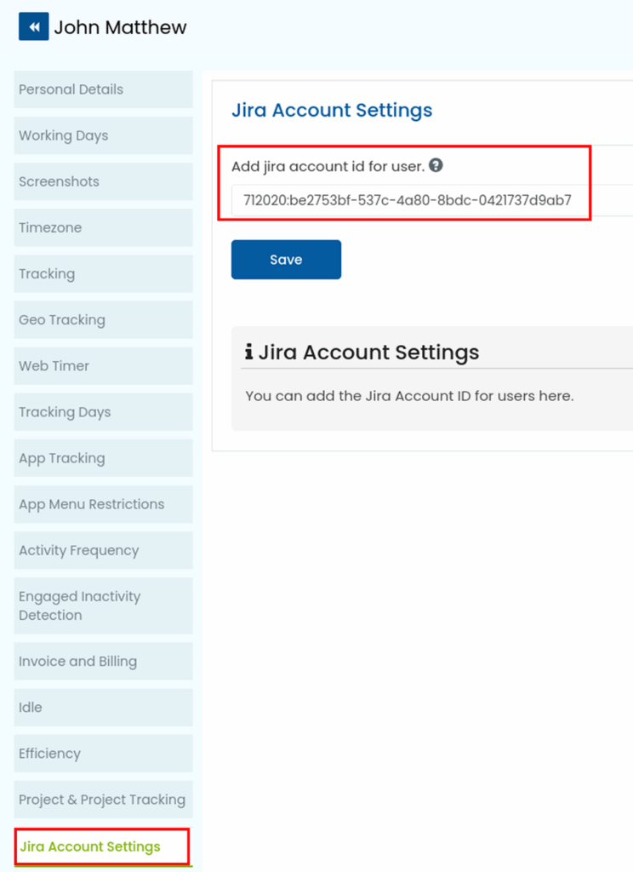Image resolution: width=633 pixels, height=872 pixels.
Task: Open the Timezone settings
Action: coord(103,227)
